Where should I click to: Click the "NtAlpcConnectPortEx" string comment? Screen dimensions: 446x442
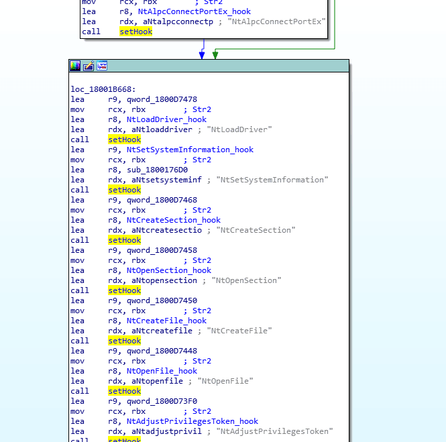276,21
